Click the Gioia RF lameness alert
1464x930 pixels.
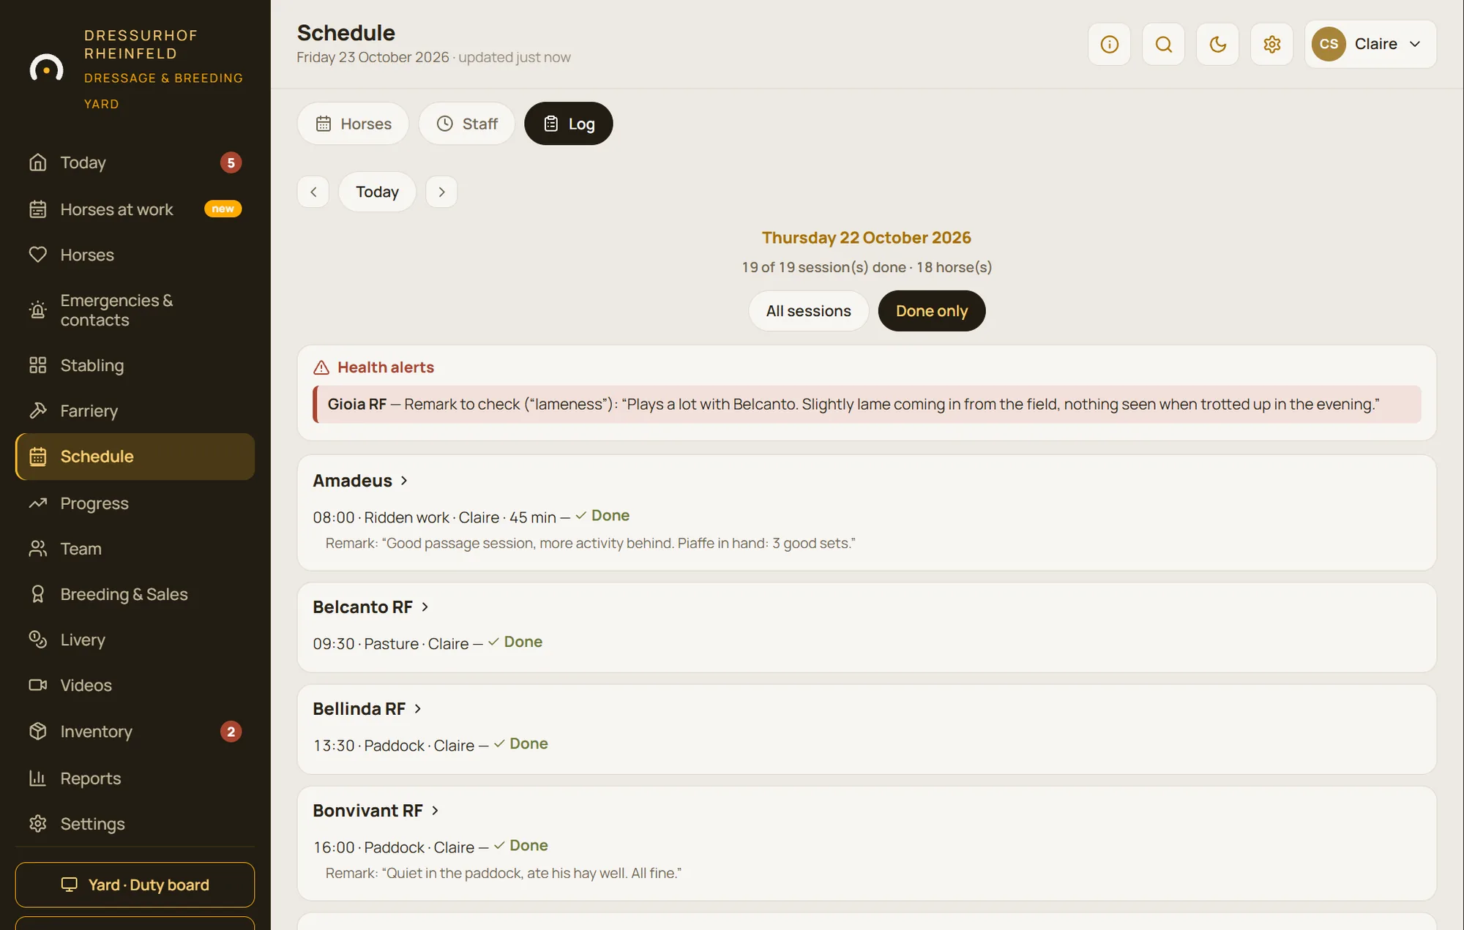coord(867,404)
